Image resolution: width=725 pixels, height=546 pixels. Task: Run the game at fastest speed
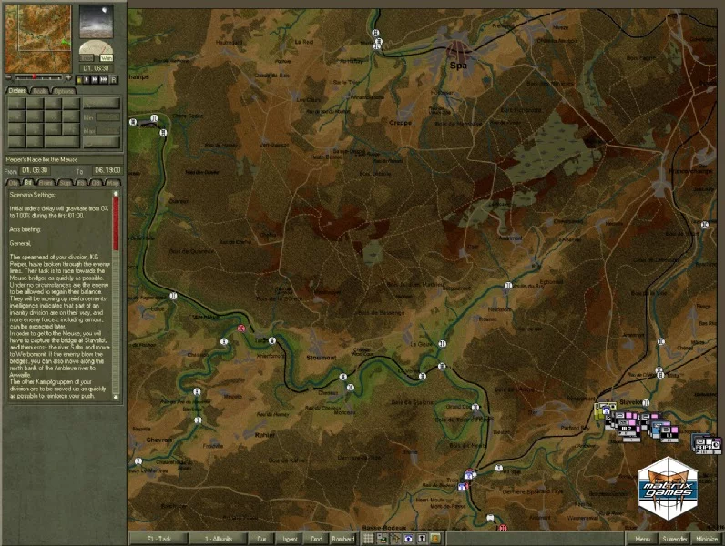click(105, 80)
